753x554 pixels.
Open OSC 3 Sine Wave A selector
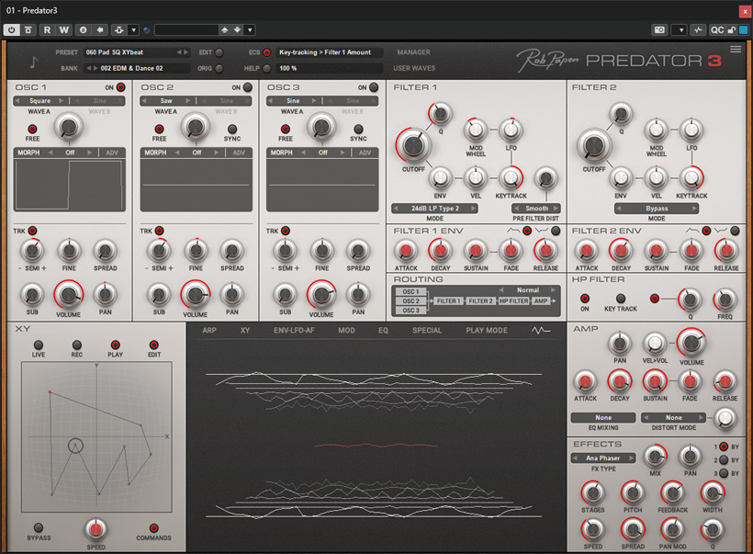point(293,101)
